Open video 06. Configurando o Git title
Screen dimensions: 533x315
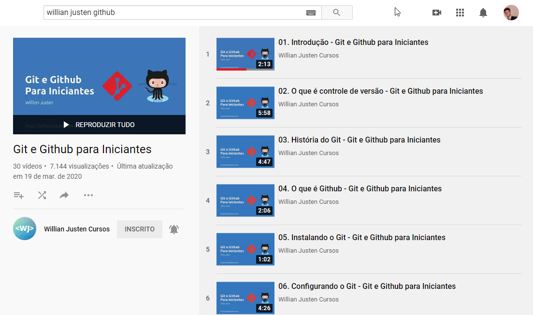(x=367, y=286)
